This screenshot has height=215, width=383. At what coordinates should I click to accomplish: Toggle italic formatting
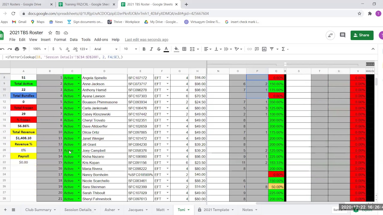click(x=151, y=49)
